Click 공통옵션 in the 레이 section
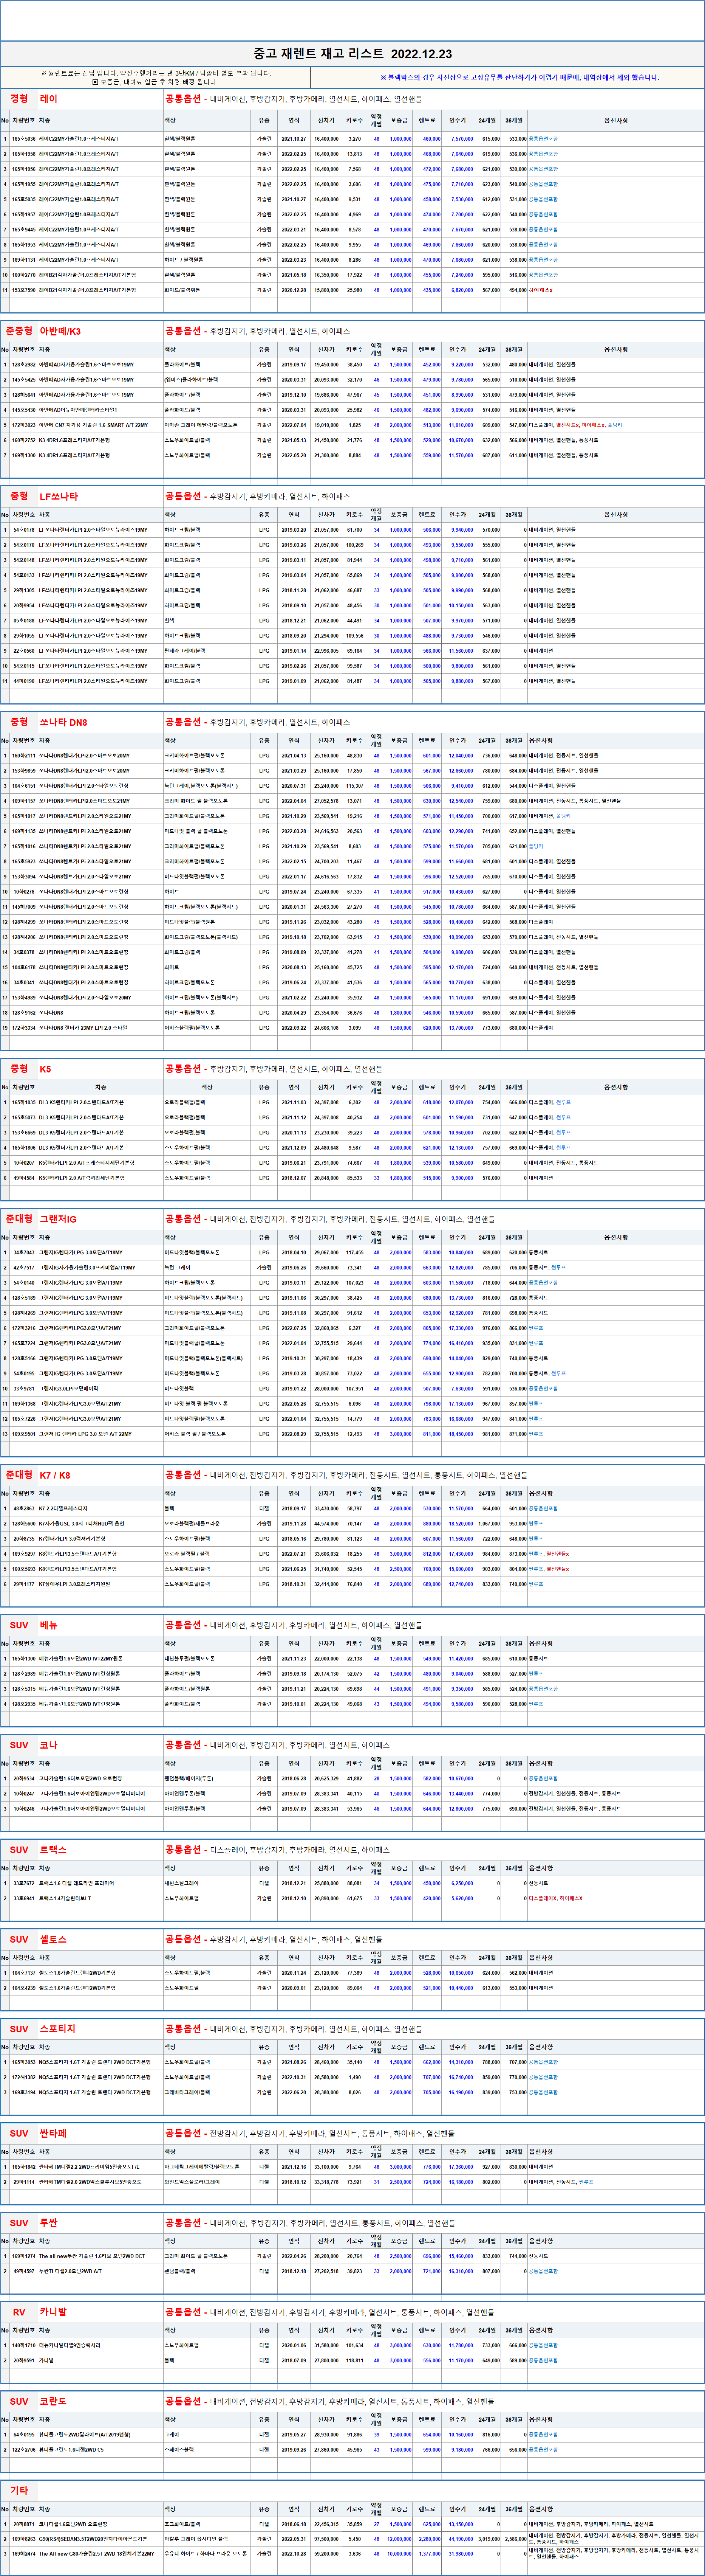This screenshot has height=2576, width=705. coord(184,99)
